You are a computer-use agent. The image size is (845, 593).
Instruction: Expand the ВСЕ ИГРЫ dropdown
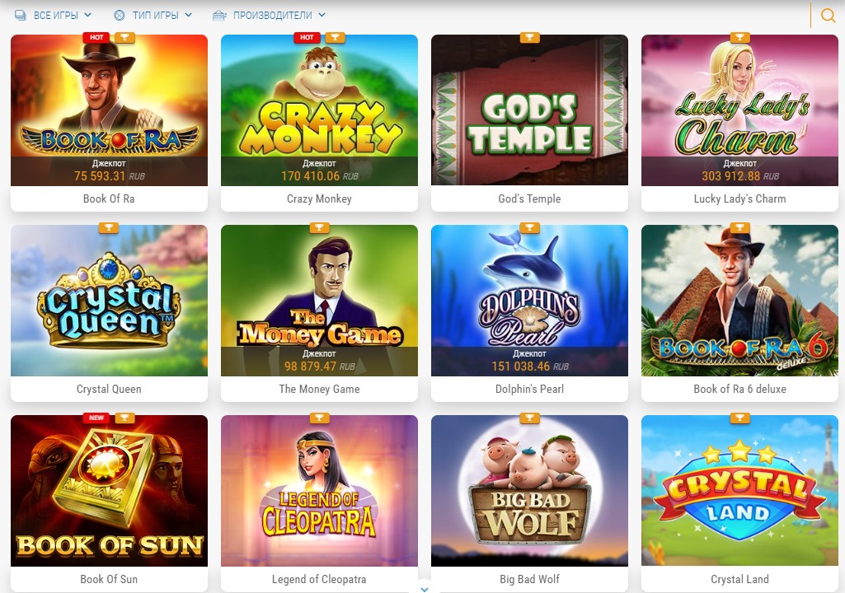click(x=53, y=15)
